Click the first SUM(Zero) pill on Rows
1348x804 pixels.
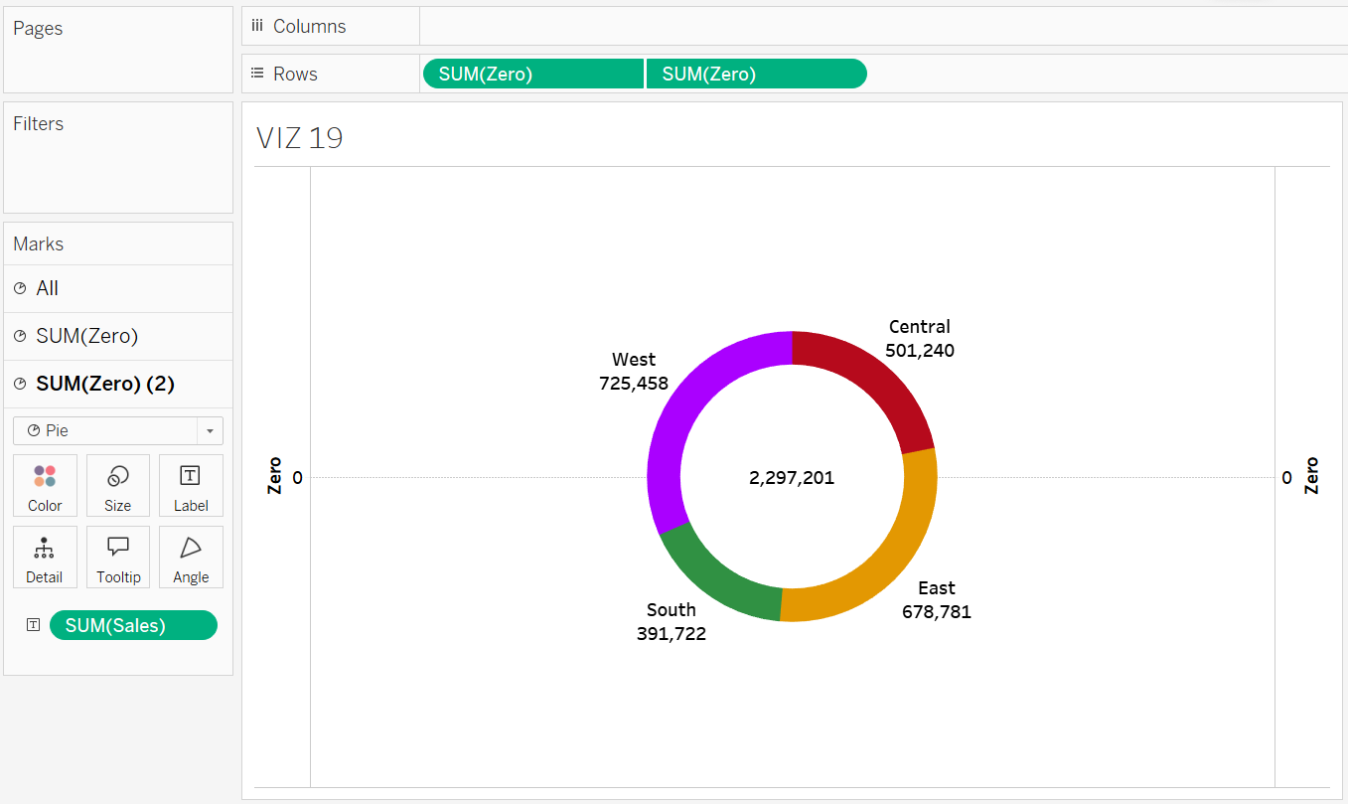533,74
